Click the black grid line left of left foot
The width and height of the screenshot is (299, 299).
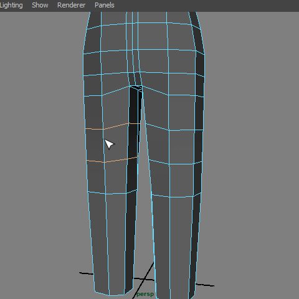pyautogui.click(x=87, y=273)
